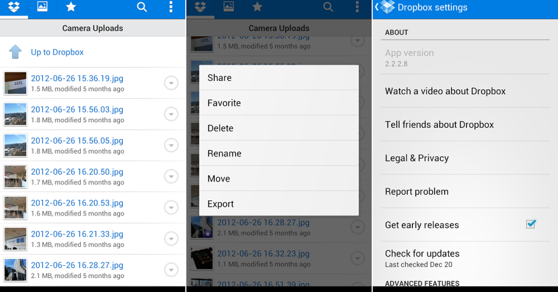Choose Share from the context menu

pyautogui.click(x=279, y=78)
